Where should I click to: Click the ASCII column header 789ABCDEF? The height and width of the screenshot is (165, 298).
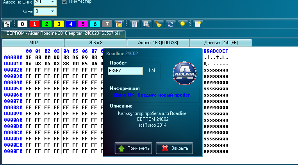pos(215,51)
